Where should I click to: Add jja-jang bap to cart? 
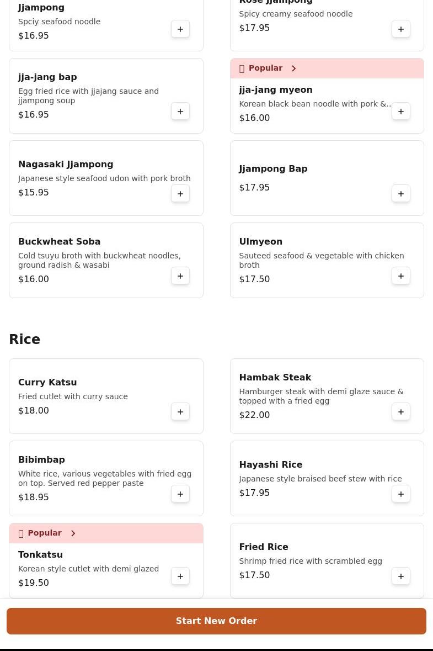click(180, 112)
